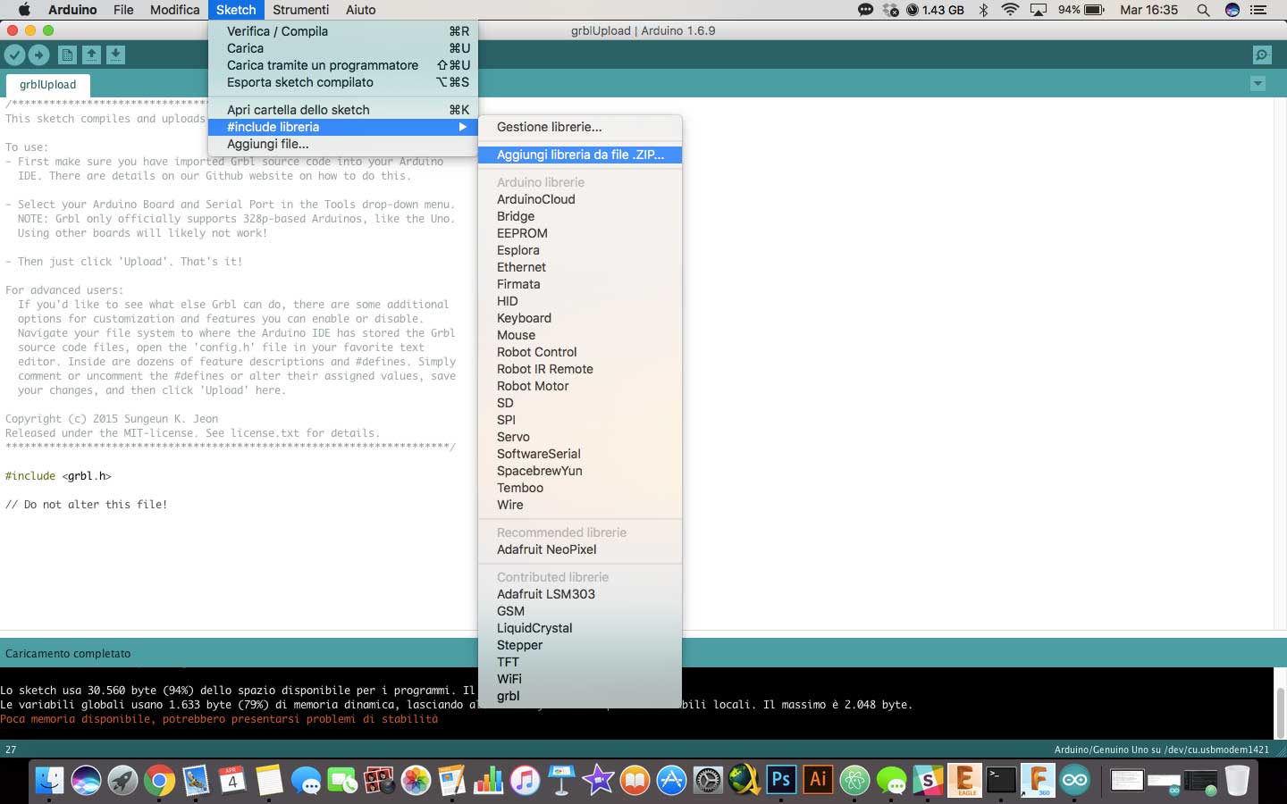Include the Robot Control library

click(x=580, y=352)
